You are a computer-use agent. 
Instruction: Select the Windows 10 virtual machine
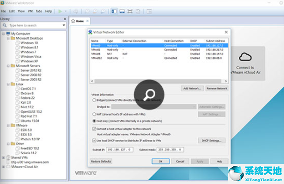click(x=29, y=43)
